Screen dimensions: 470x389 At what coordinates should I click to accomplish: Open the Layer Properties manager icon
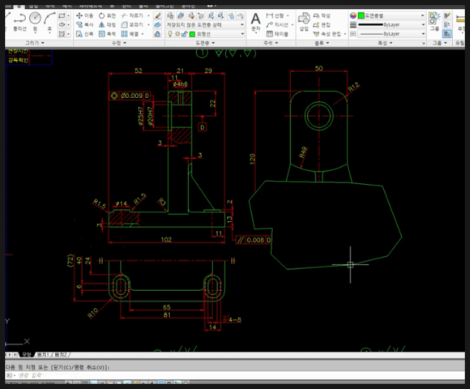point(170,15)
